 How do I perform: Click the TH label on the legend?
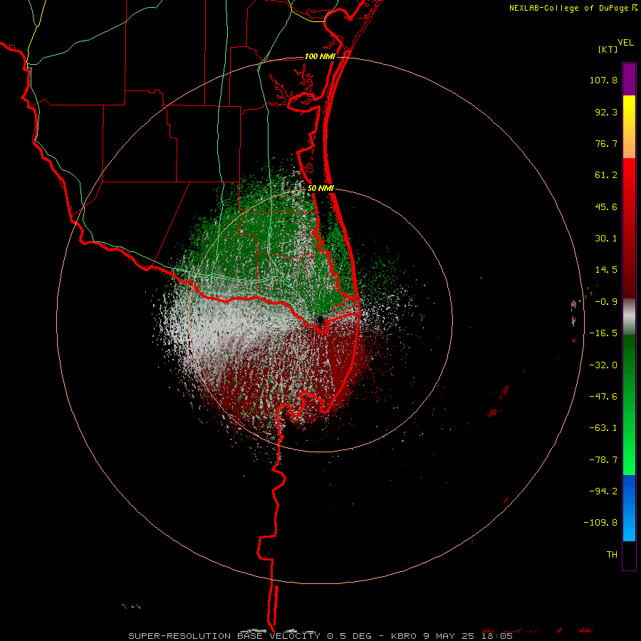tap(612, 555)
